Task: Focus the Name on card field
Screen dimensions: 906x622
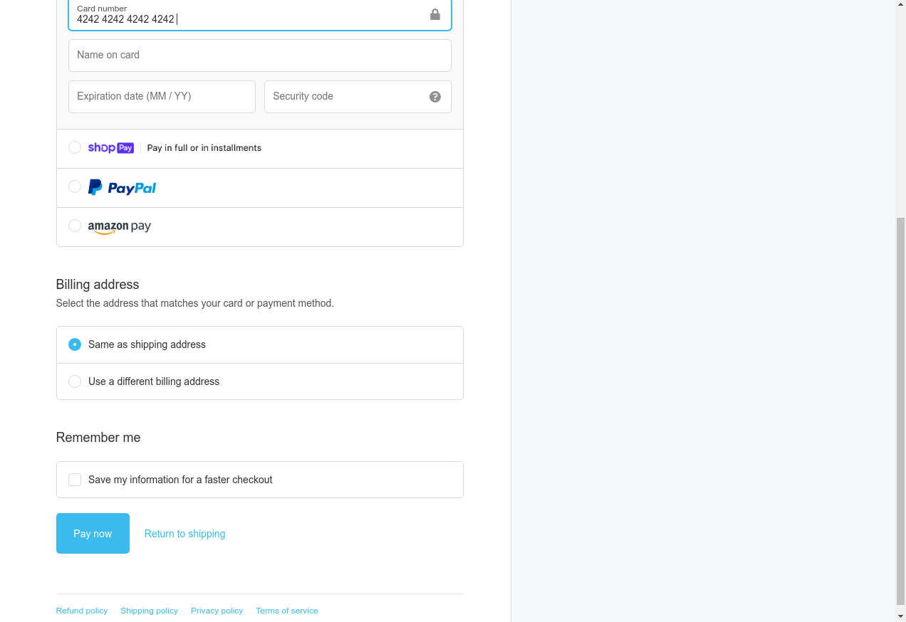Action: coord(259,56)
